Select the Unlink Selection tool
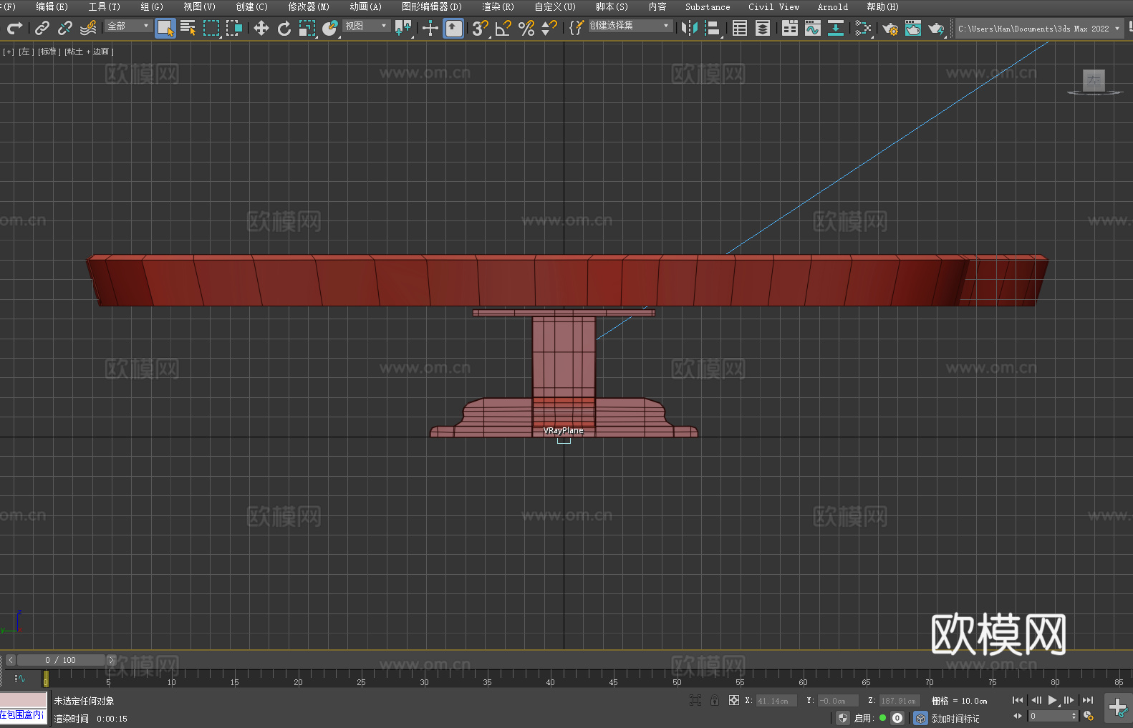1133x728 pixels. 65,28
